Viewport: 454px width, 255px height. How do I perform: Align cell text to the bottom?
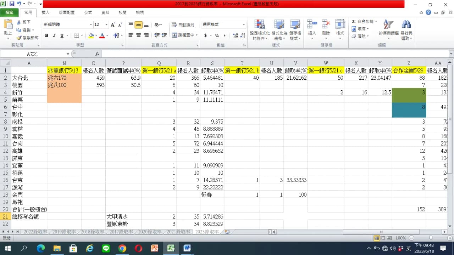pos(146,25)
